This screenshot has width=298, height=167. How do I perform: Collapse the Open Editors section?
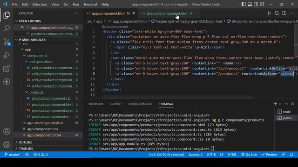coord(48,21)
